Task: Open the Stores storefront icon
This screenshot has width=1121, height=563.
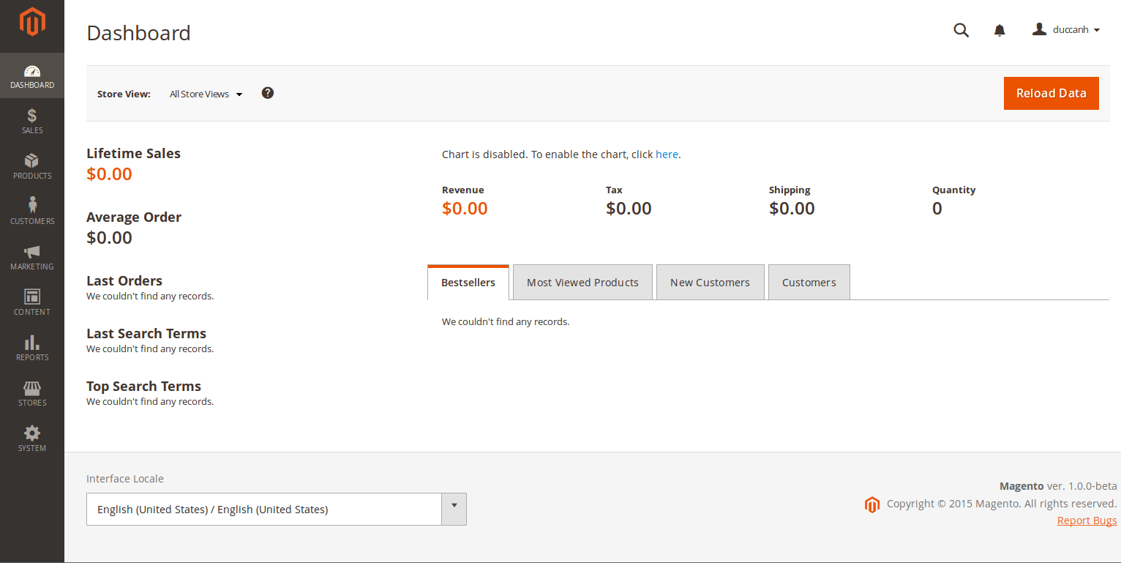Action: pyautogui.click(x=32, y=388)
